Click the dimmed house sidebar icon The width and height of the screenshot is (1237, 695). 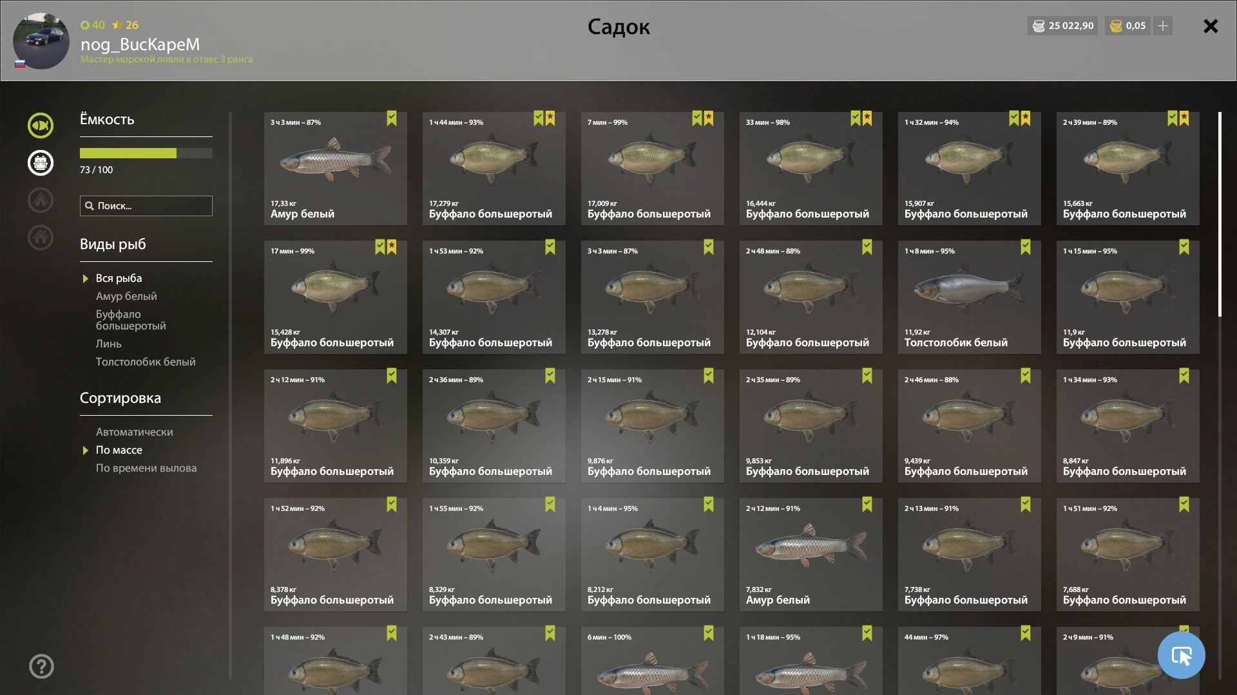coord(40,237)
